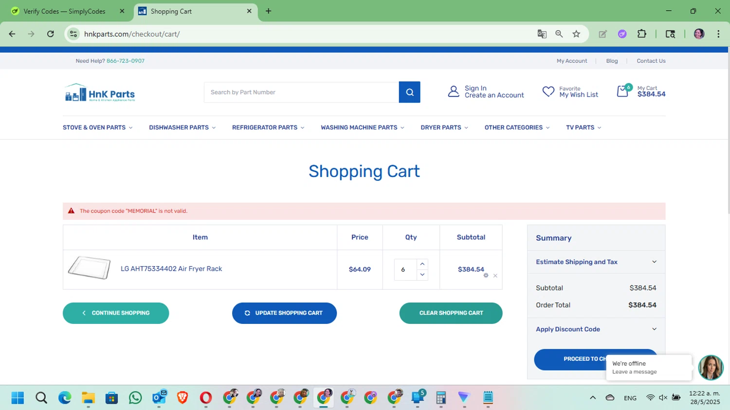Click the side panel search icon in toolbar
Screen dimensions: 730x410
pyautogui.click(x=670, y=34)
